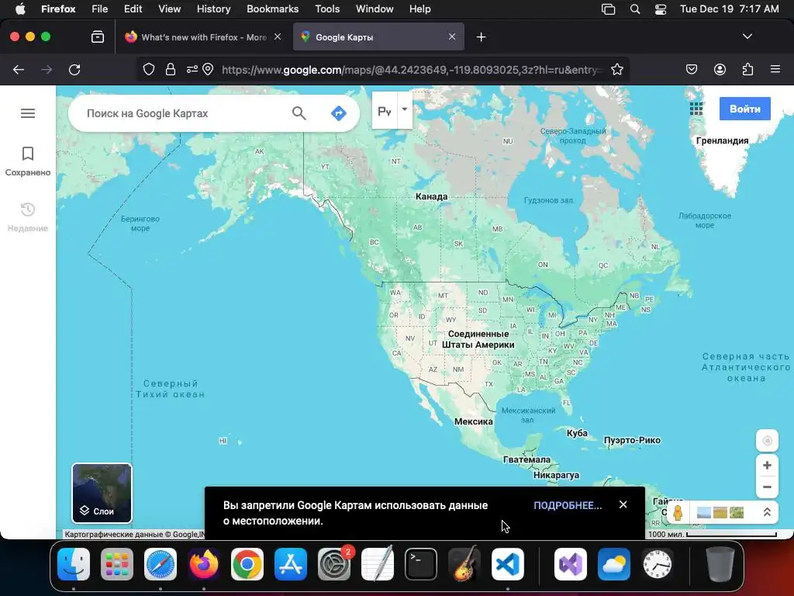This screenshot has width=794, height=596.
Task: Click the Ру input method button
Action: coord(385,110)
